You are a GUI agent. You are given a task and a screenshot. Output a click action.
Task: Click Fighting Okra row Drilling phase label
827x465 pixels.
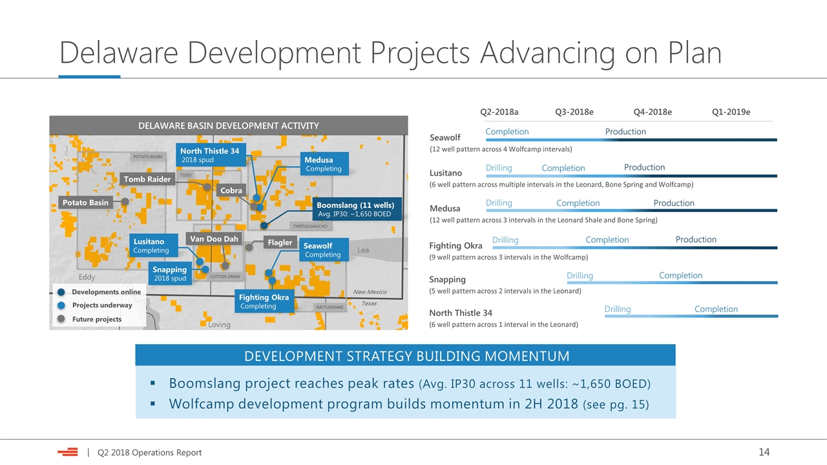[x=505, y=240]
